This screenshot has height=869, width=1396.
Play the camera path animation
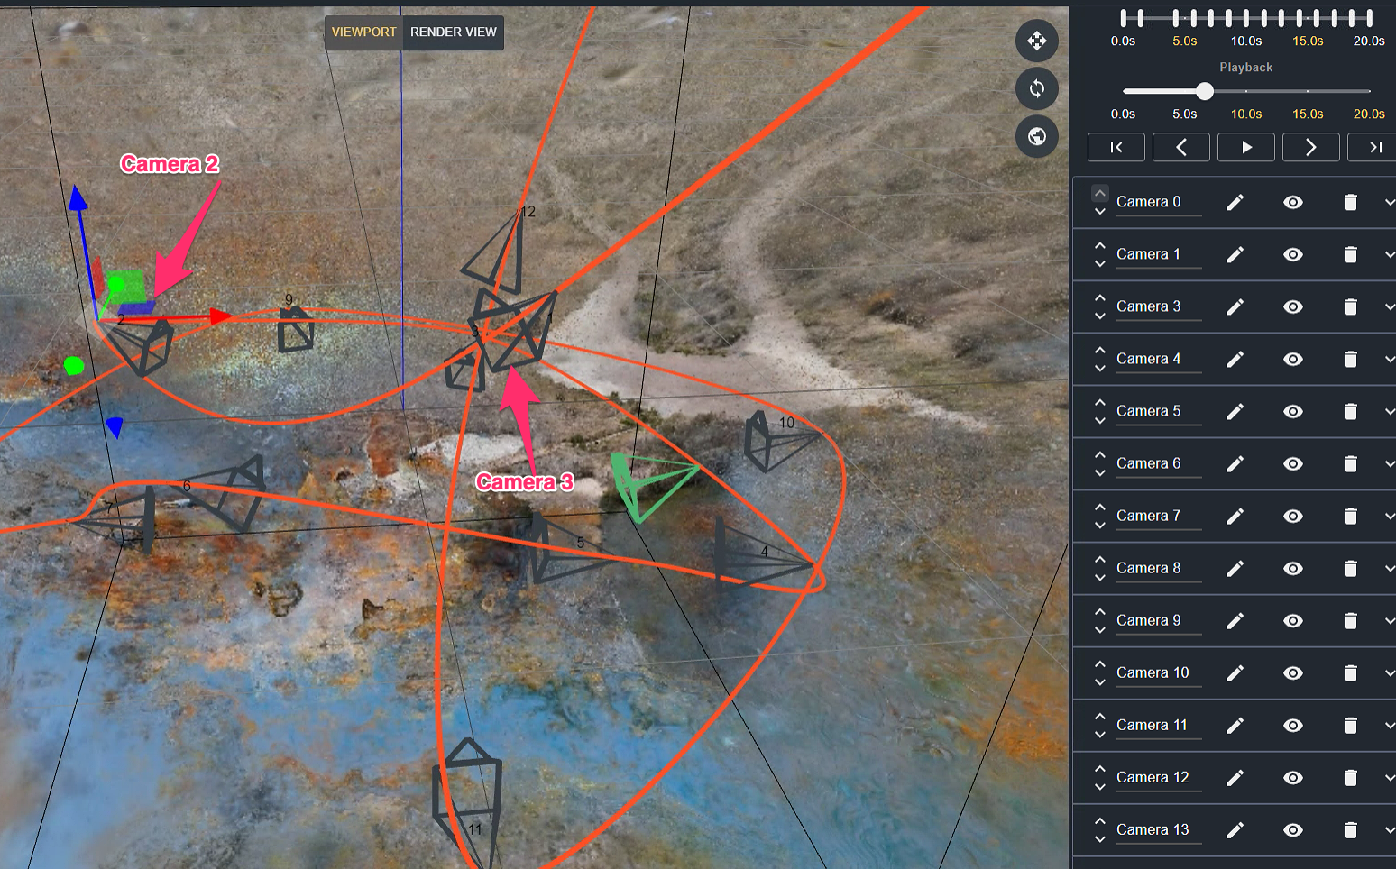pos(1246,147)
